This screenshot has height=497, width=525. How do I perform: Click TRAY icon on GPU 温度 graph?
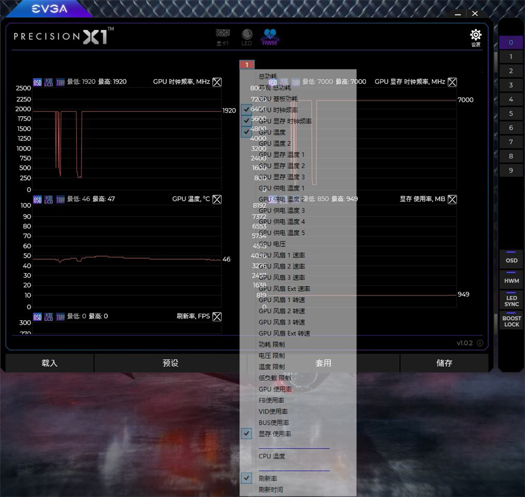point(59,199)
